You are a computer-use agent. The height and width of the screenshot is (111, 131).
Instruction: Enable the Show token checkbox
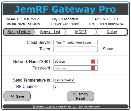coord(100,49)
